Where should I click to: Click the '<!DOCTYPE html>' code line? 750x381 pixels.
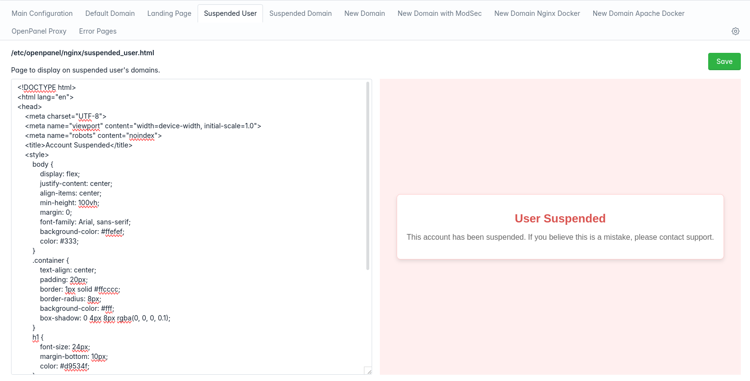click(x=47, y=87)
